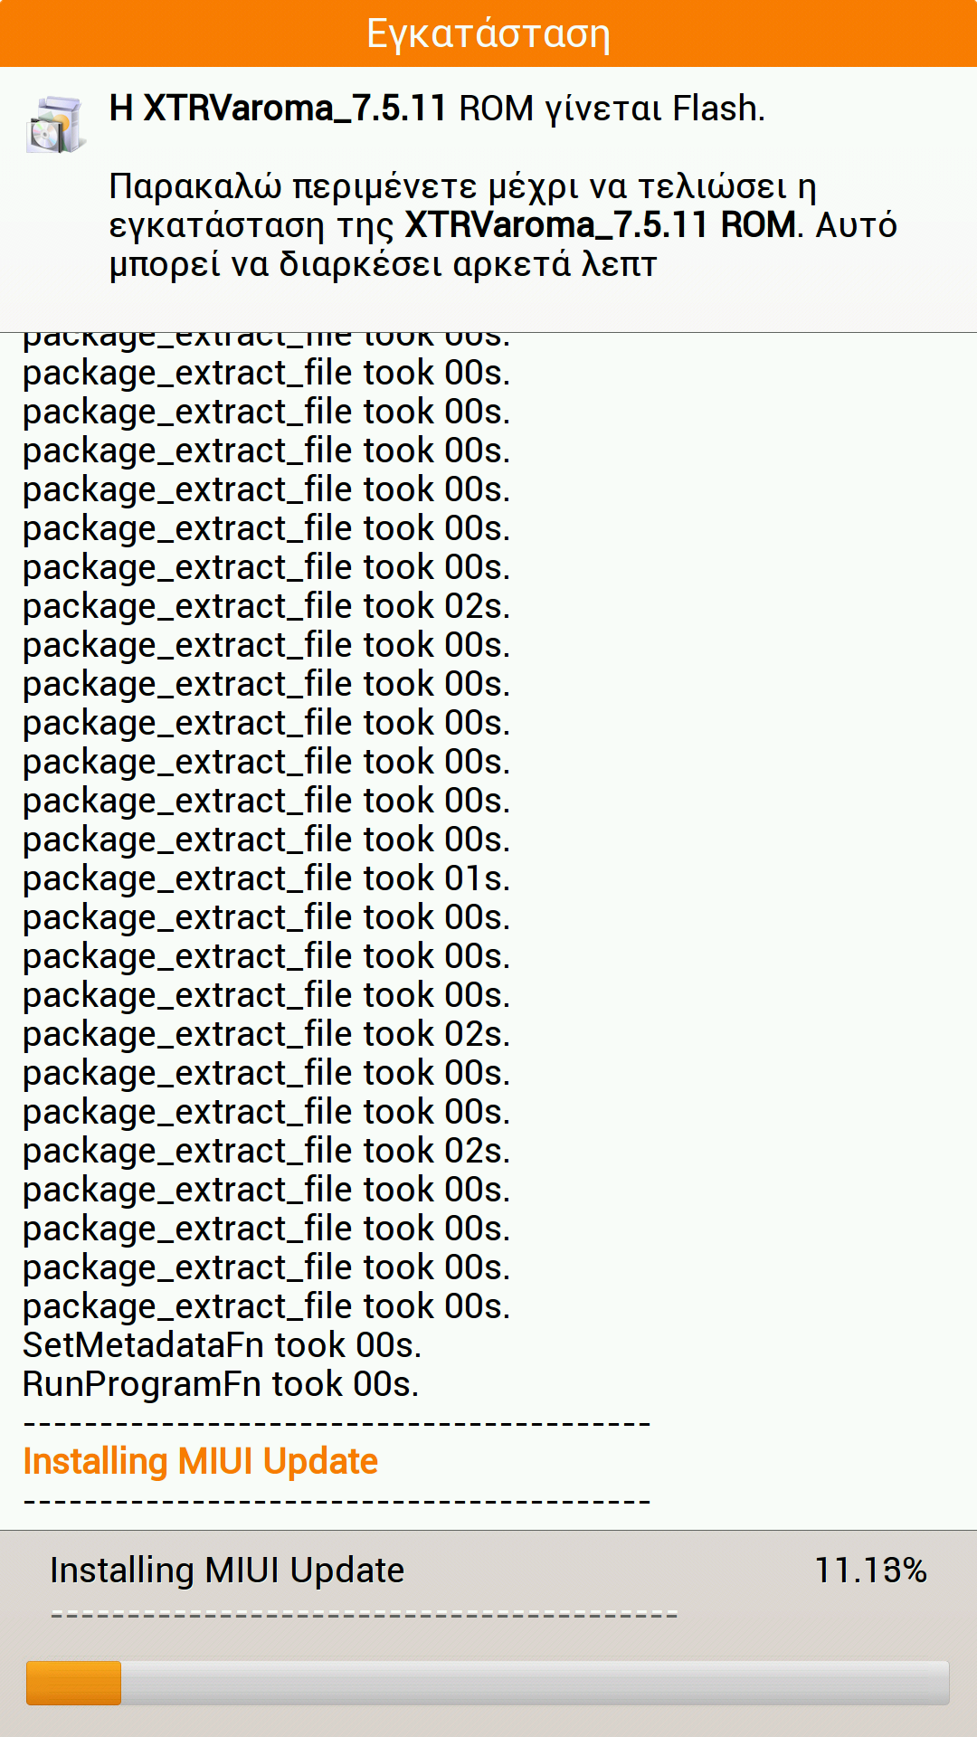
Task: Select the SetMetadataFn took 00s log line
Action: click(x=222, y=1345)
